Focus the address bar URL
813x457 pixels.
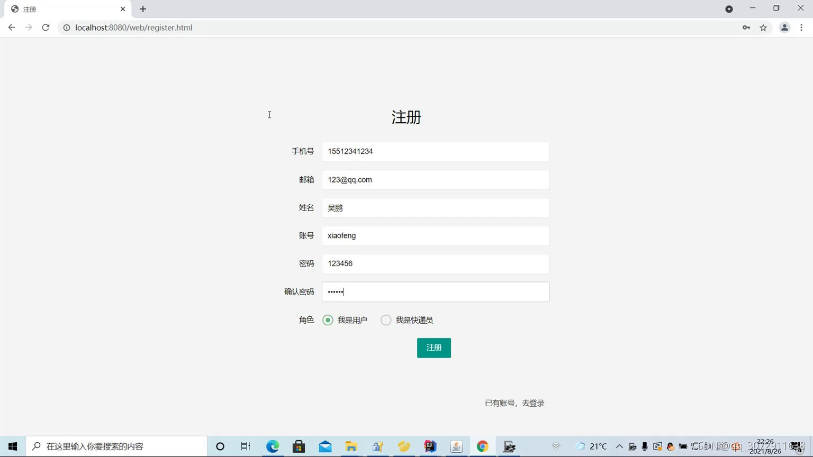point(134,28)
